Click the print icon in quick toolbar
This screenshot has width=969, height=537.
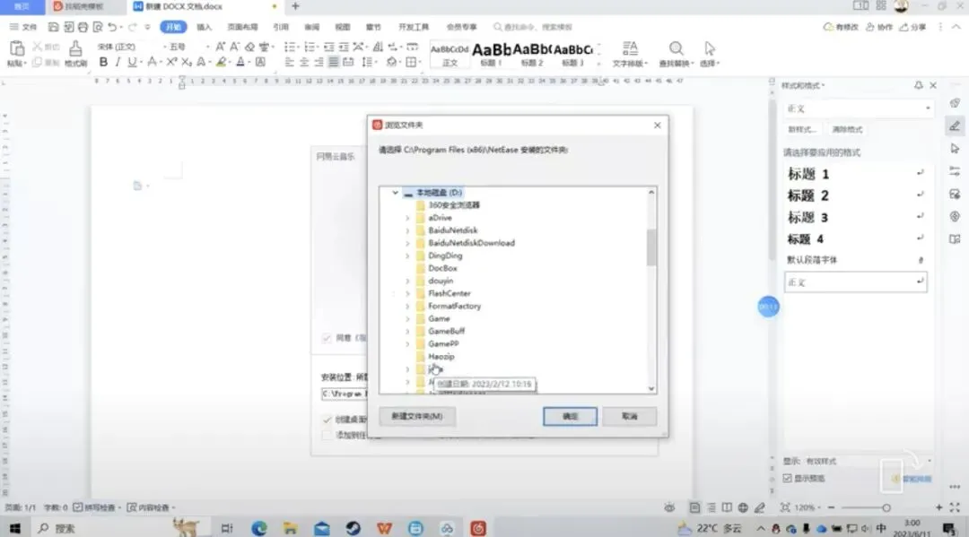pos(83,27)
